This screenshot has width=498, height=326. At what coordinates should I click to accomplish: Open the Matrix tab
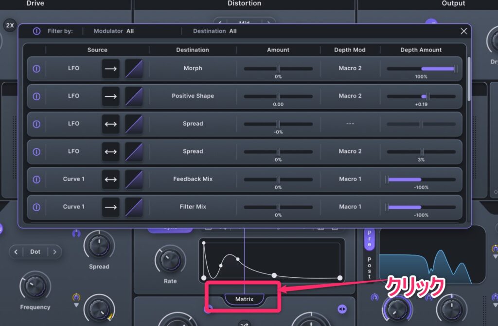(x=244, y=299)
